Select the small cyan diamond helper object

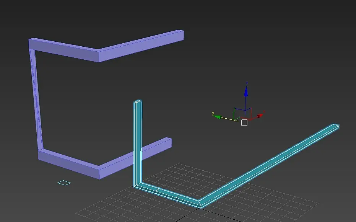pos(64,183)
